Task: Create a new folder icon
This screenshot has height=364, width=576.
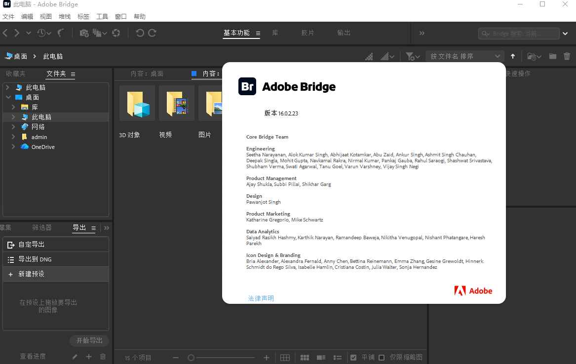Action: 552,56
